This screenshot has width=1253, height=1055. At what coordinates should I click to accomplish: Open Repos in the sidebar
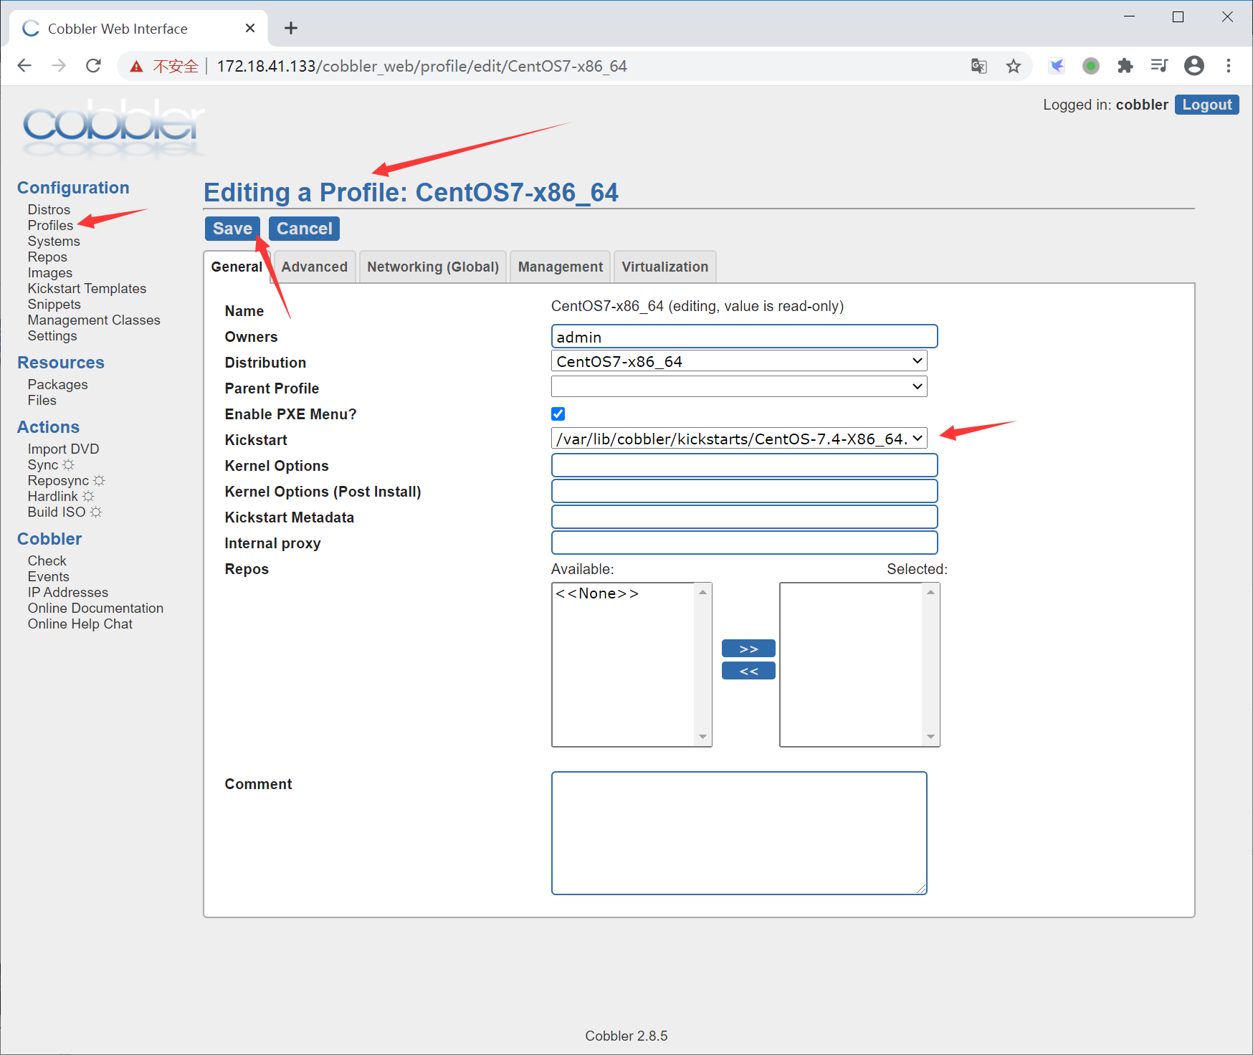[x=47, y=257]
